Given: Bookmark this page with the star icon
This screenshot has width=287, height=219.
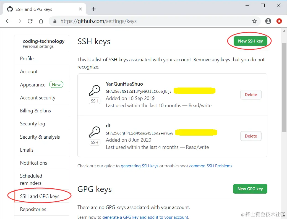Looking at the screenshot, I should point(254,21).
